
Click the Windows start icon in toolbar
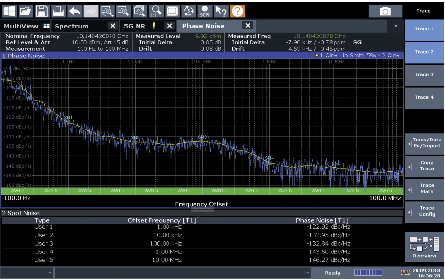pos(9,10)
